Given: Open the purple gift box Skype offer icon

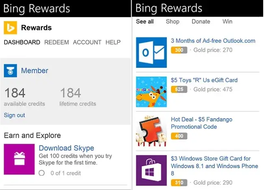Looking at the screenshot, I should pos(19,159).
